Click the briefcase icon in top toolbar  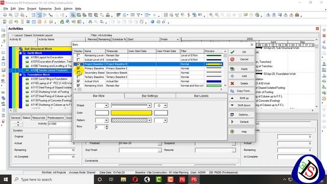coord(297,15)
